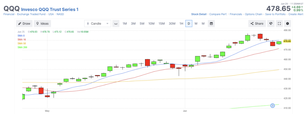
Task: Open chart settings gear
Action: (x=288, y=23)
